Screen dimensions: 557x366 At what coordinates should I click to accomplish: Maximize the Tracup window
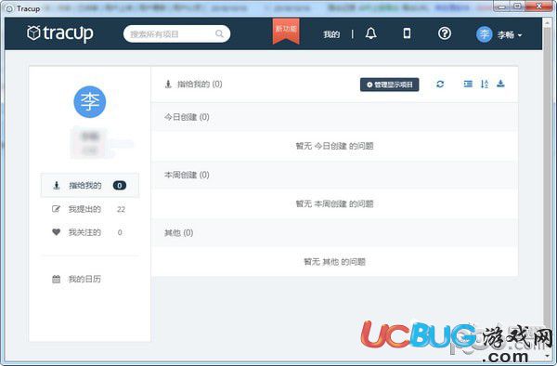point(517,7)
